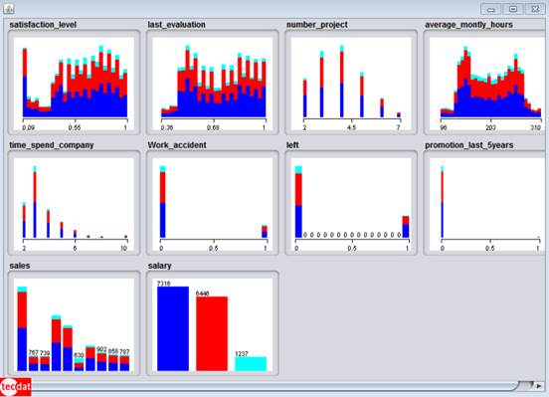Click the sales title label
This screenshot has width=549, height=397.
[x=20, y=266]
